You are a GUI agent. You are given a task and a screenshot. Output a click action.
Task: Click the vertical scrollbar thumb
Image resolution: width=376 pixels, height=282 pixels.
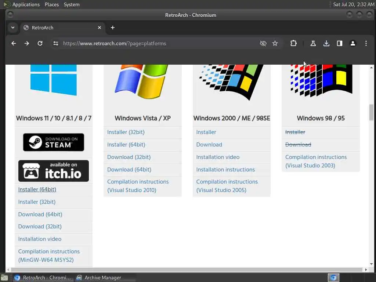[371, 112]
